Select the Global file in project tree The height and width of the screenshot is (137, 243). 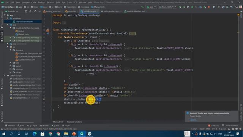pos(20,31)
